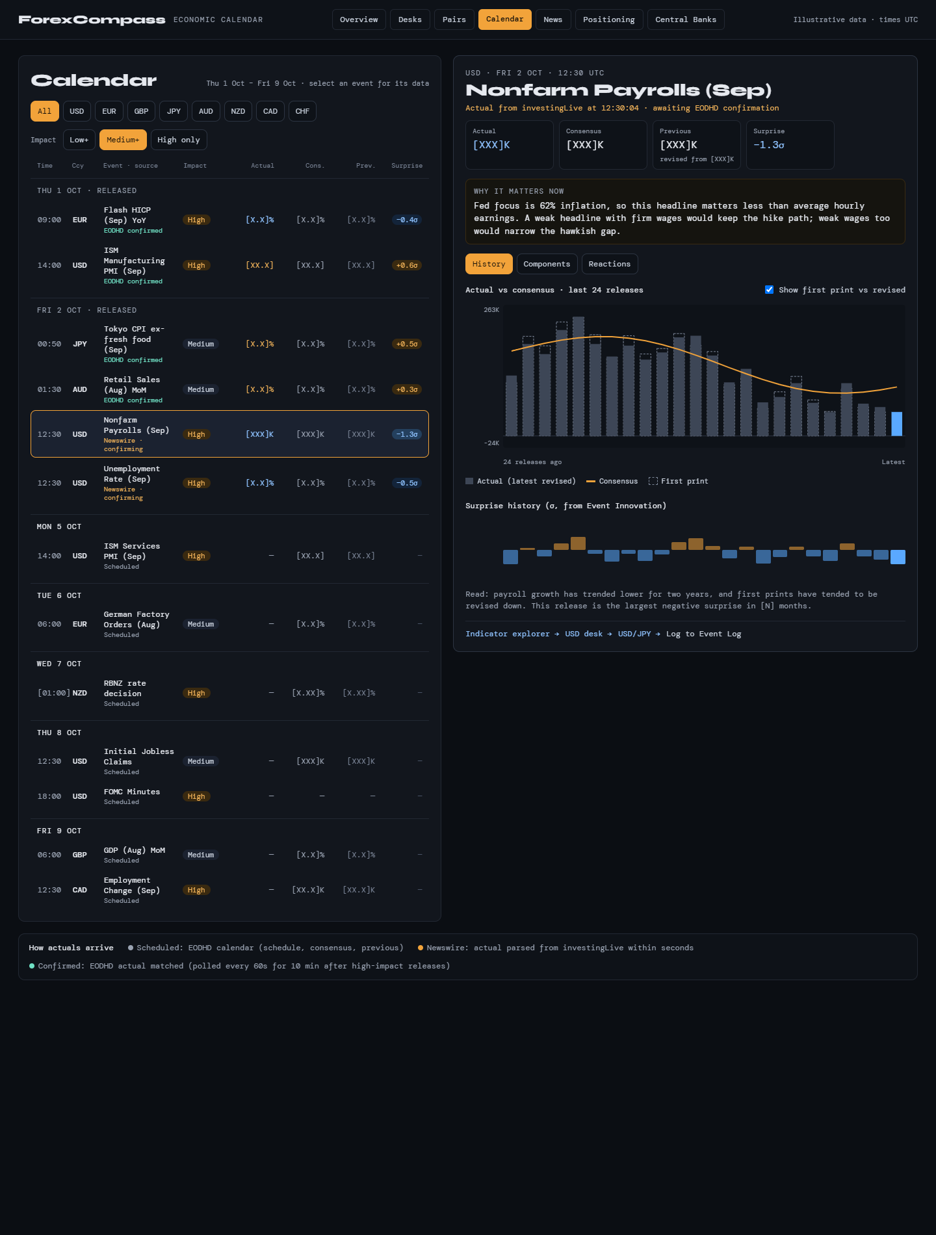Screen dimensions: 936x1235
Task: Select the RBNZ rate decision event
Action: click(229, 693)
